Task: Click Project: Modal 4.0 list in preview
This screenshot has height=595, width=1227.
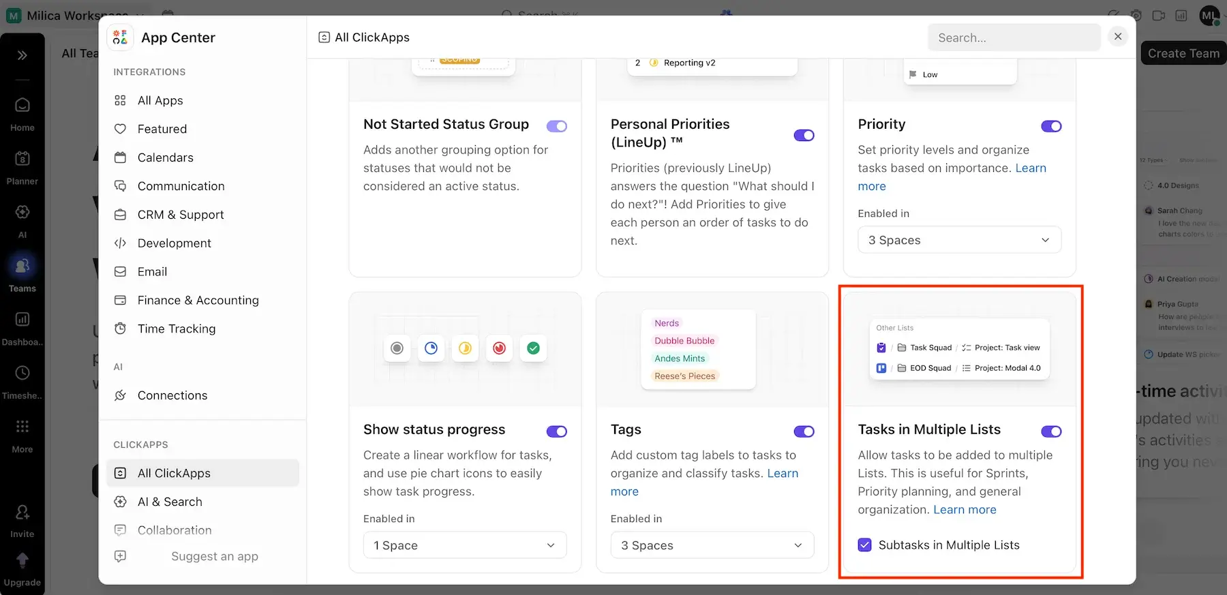Action: [1001, 368]
